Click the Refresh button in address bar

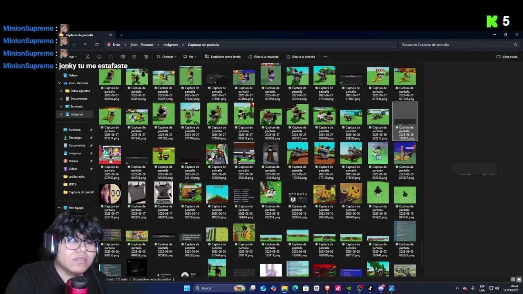click(x=97, y=45)
